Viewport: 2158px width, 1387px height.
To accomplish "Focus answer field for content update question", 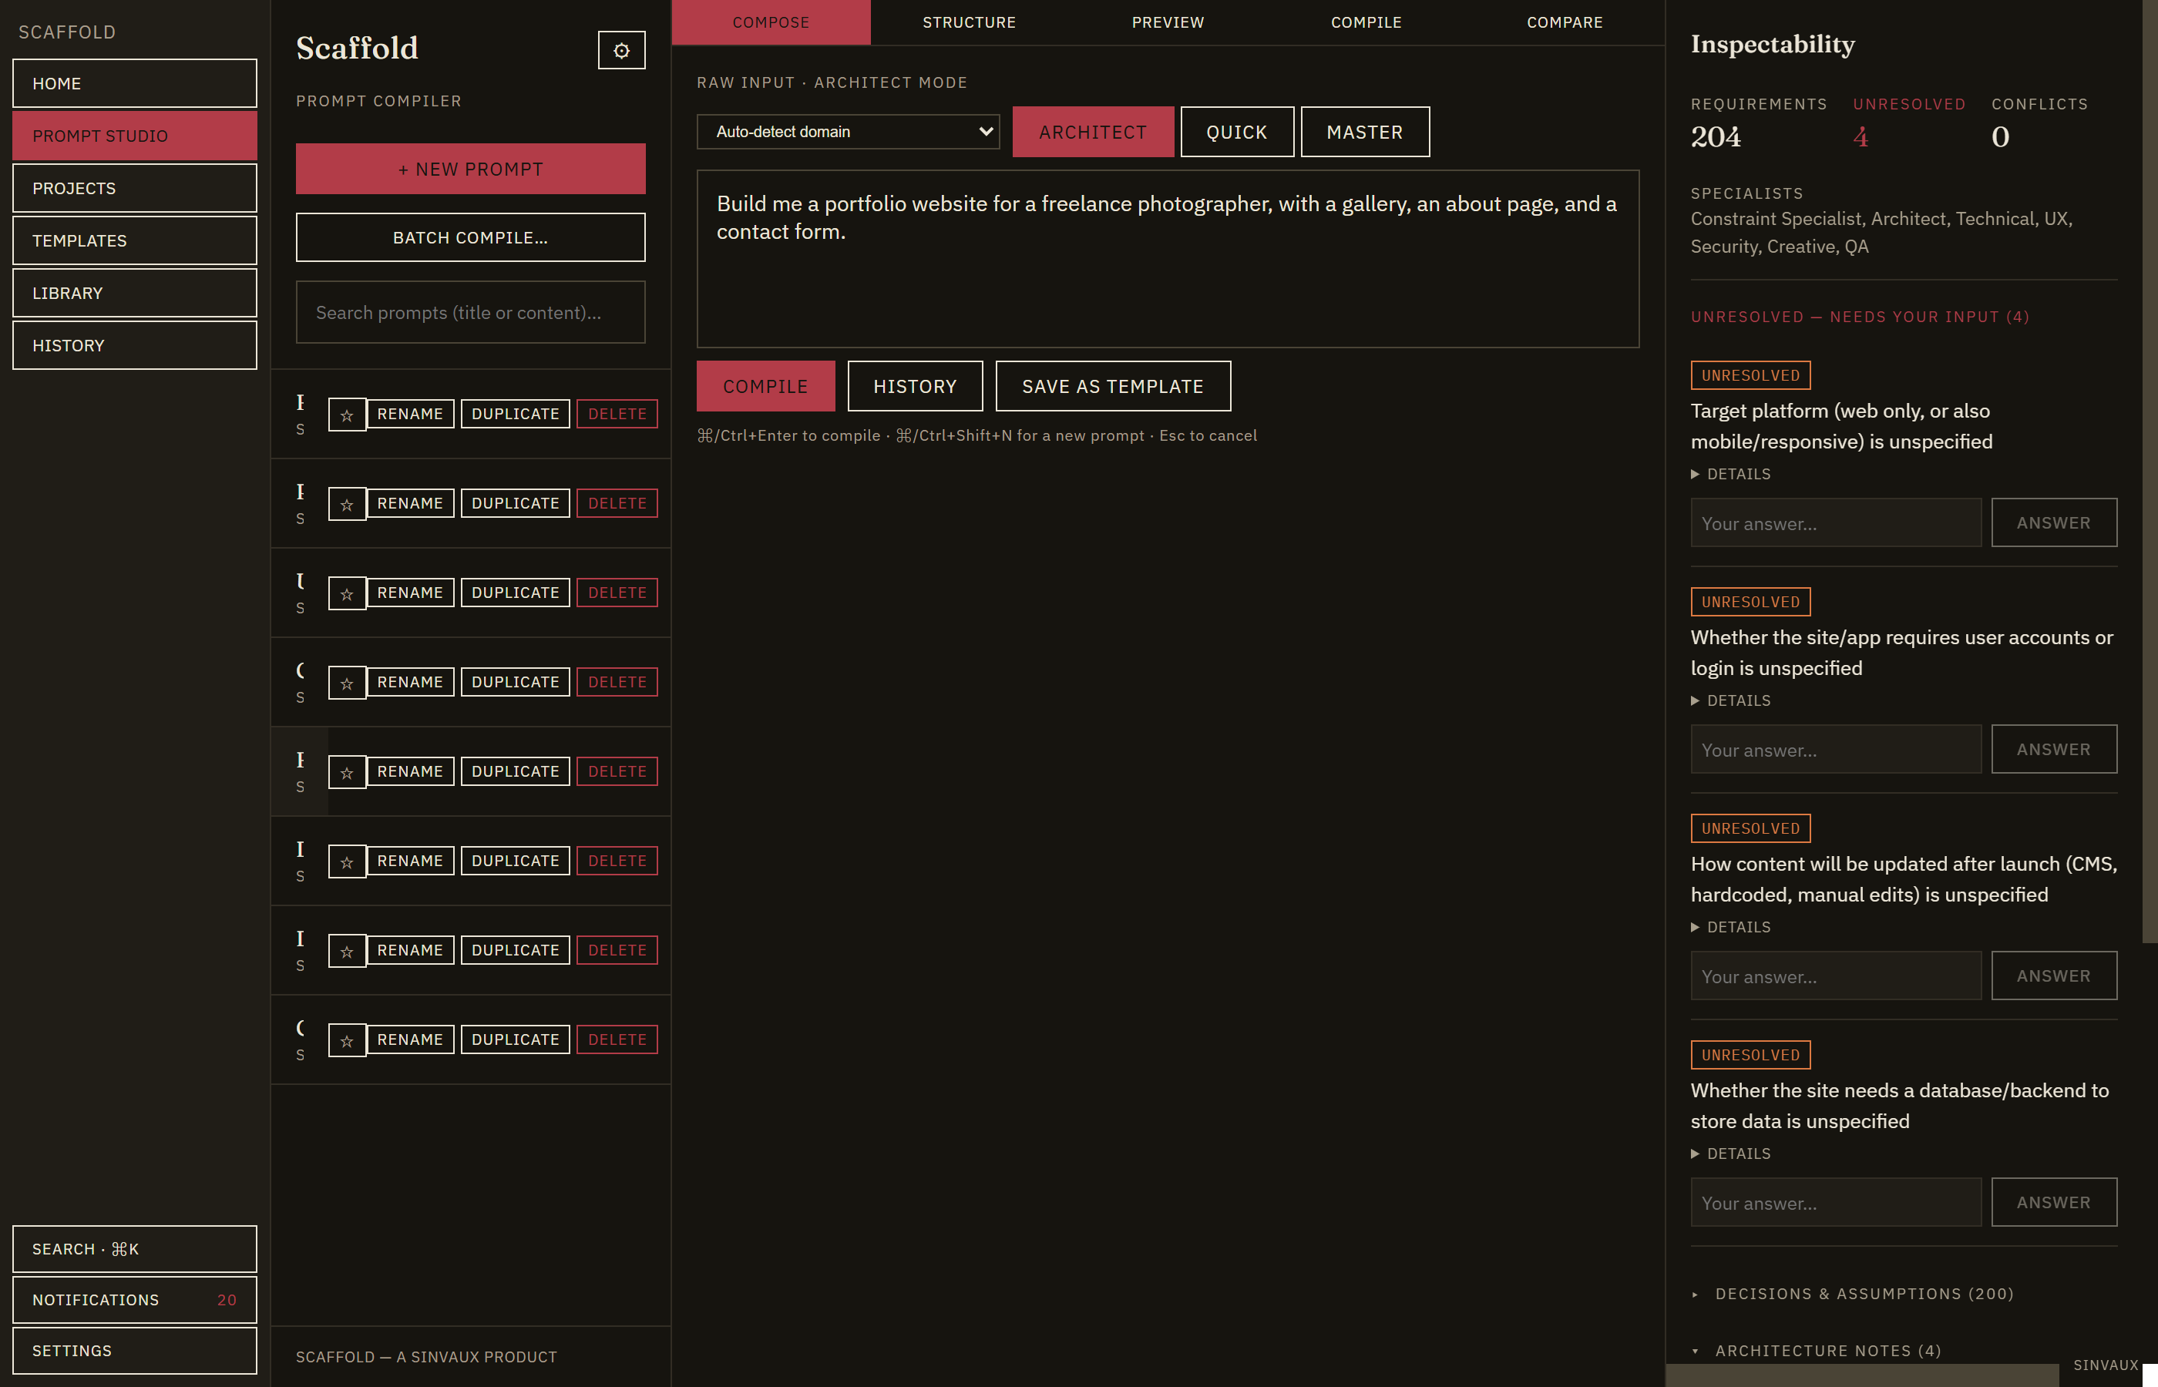I will [x=1836, y=976].
